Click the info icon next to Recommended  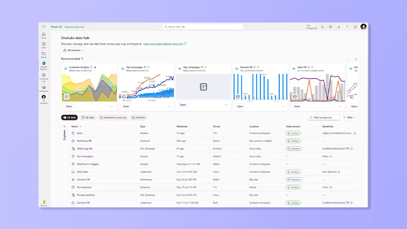(x=82, y=59)
